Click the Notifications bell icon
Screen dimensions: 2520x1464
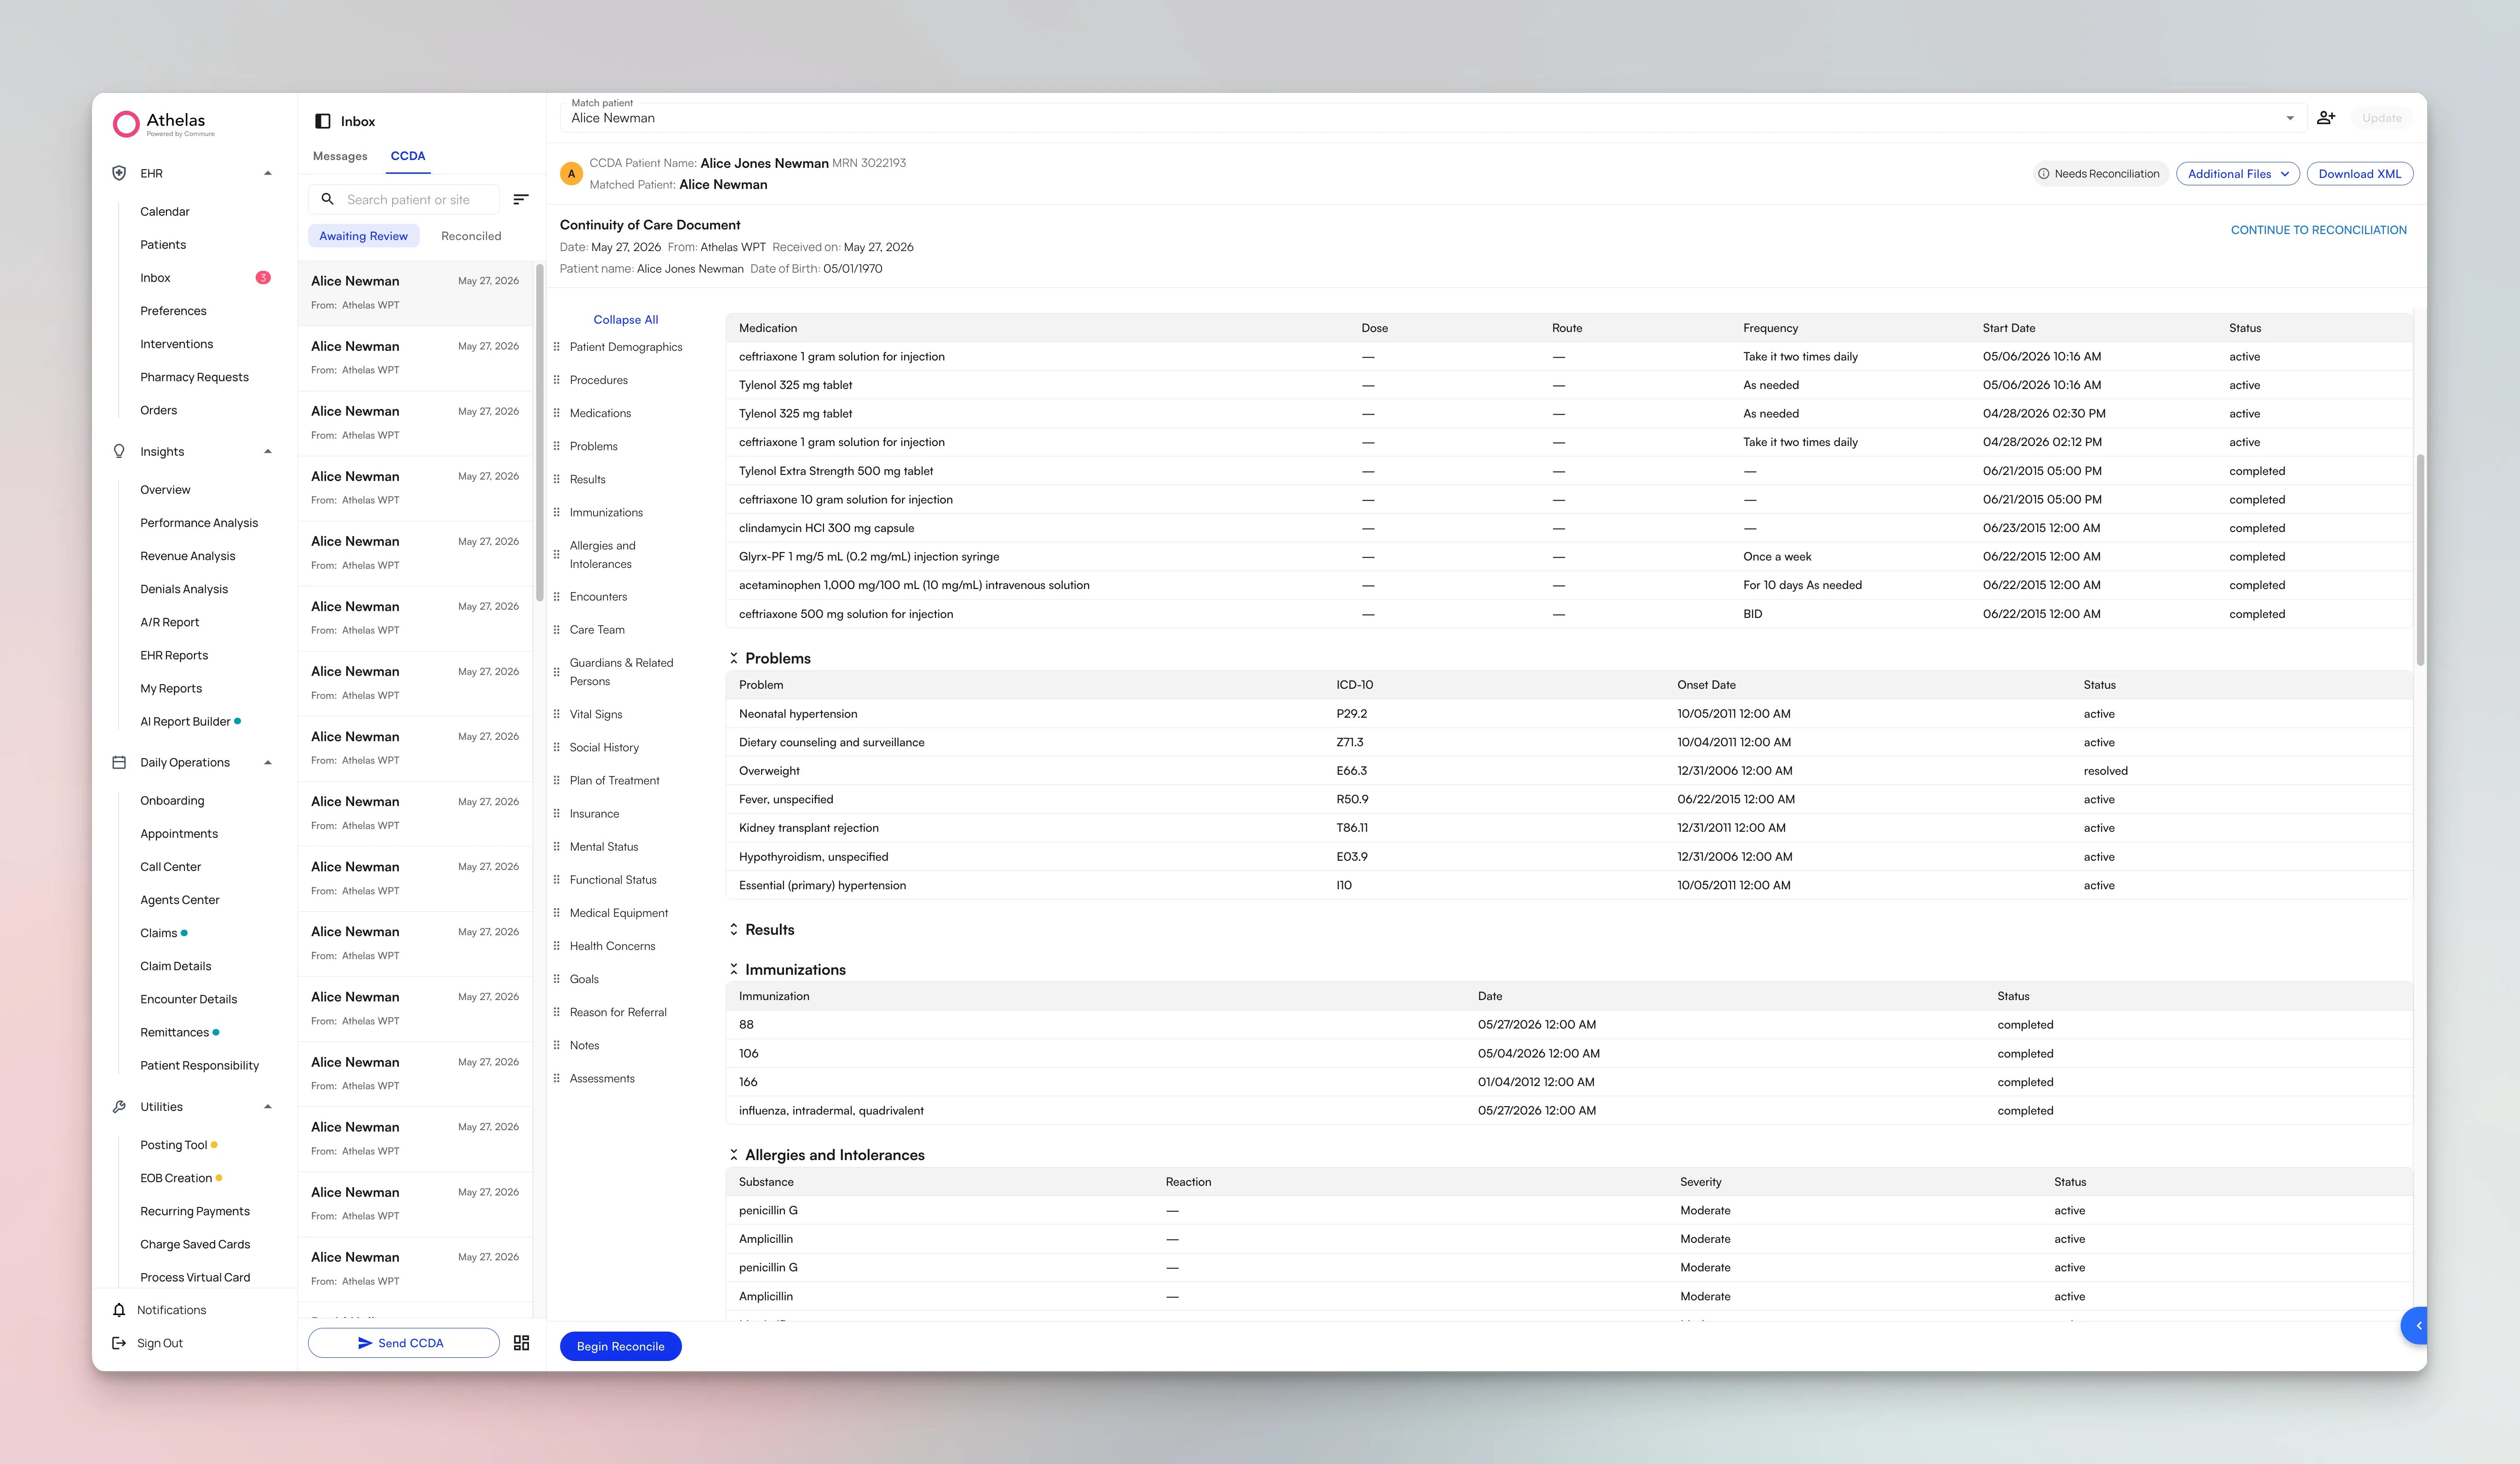pos(119,1310)
